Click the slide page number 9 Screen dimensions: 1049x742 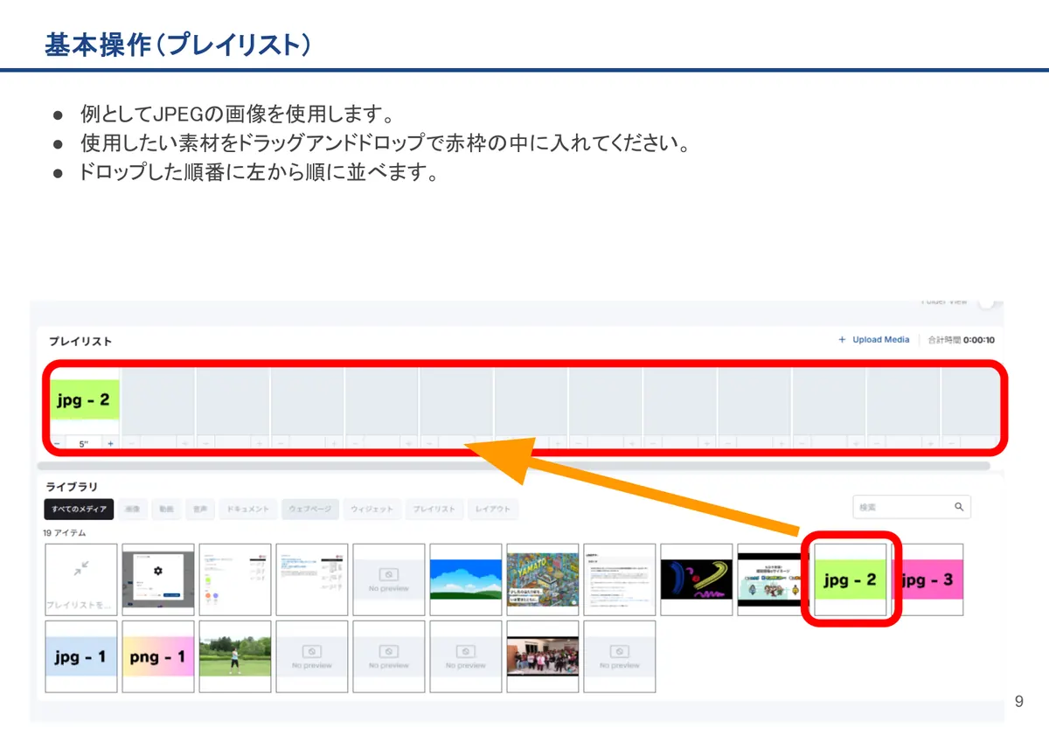click(1019, 702)
